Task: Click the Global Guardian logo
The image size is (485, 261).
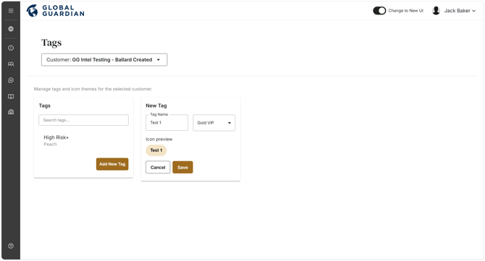Action: pyautogui.click(x=55, y=11)
